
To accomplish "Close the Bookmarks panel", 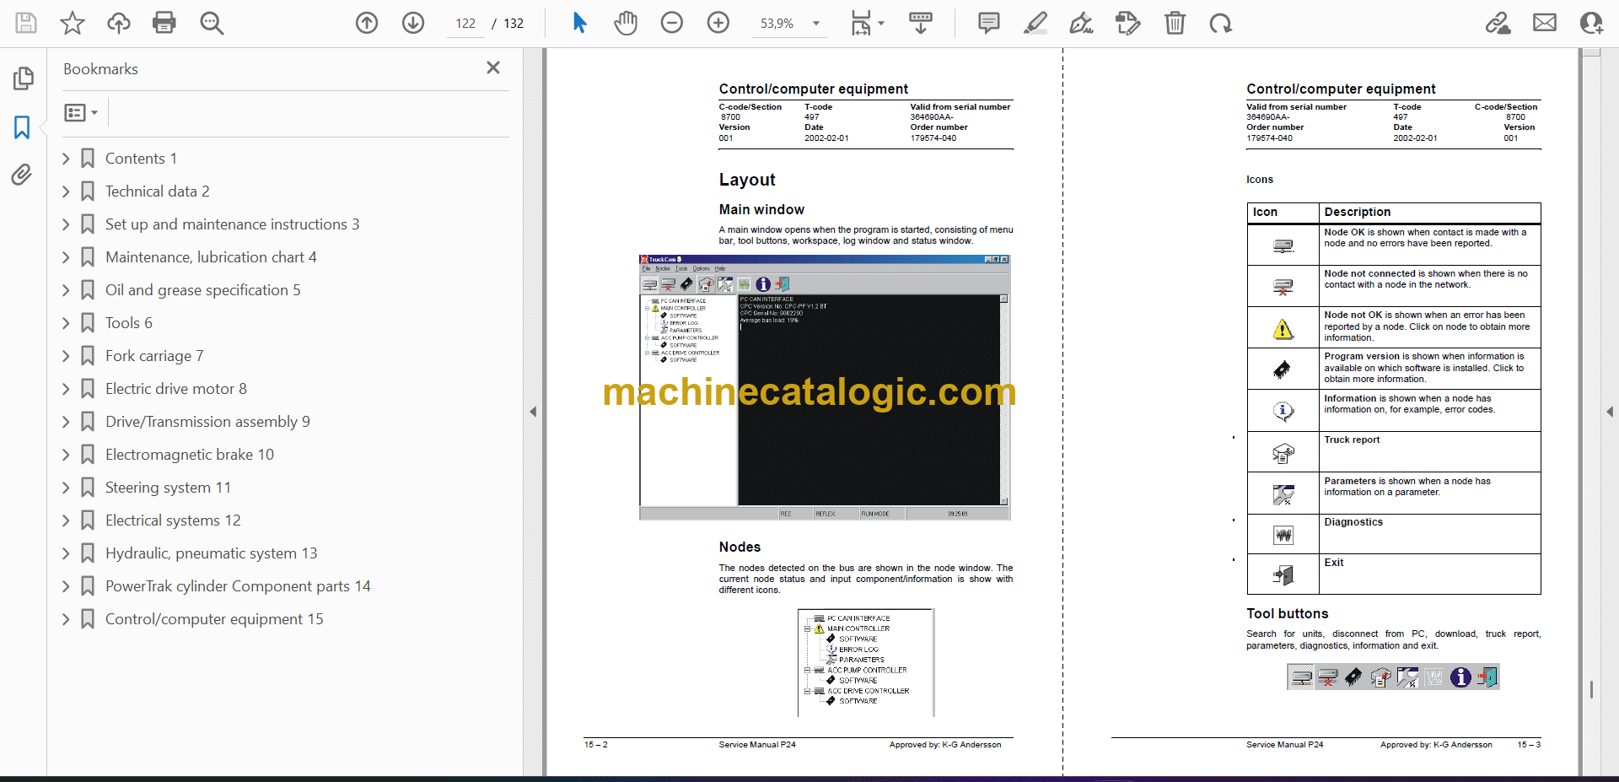I will pyautogui.click(x=493, y=67).
